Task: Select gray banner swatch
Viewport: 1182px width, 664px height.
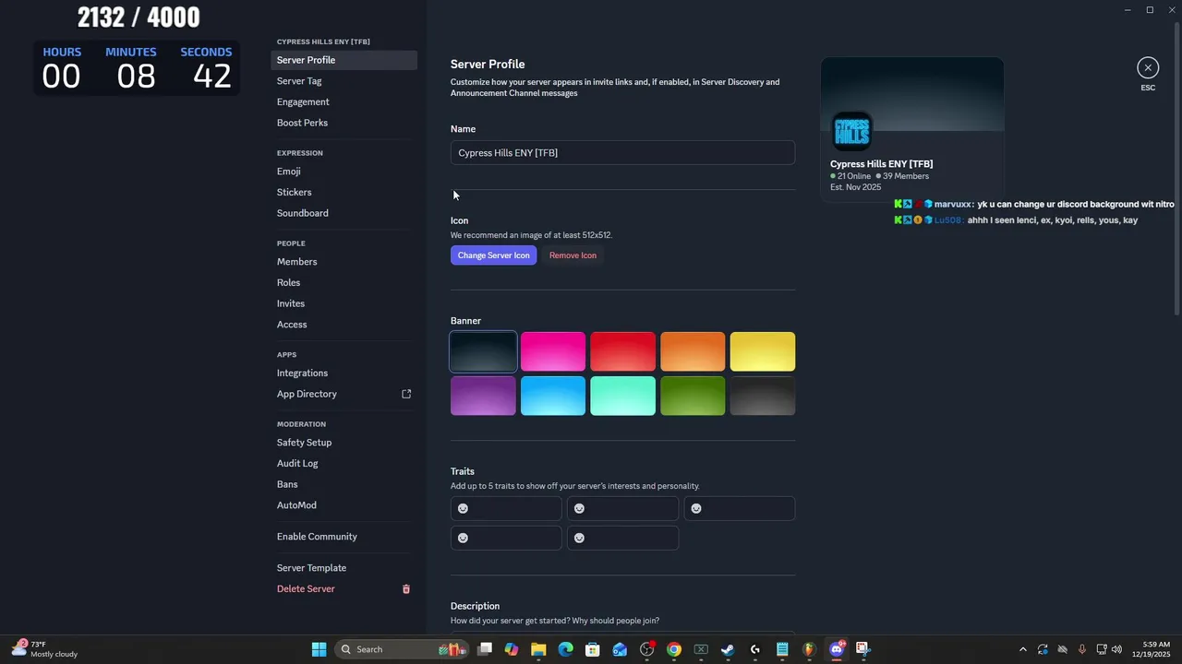Action: (763, 396)
